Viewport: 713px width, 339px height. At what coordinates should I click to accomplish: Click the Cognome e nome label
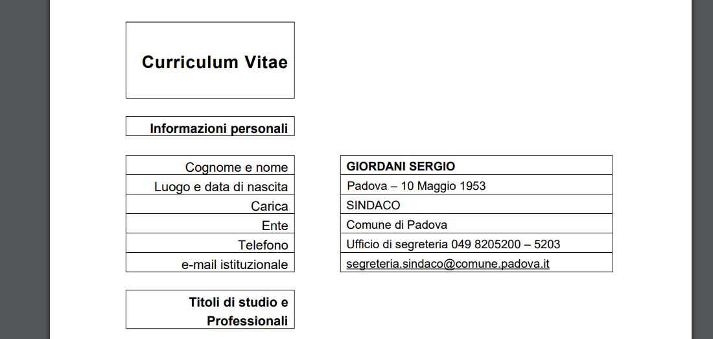[236, 167]
